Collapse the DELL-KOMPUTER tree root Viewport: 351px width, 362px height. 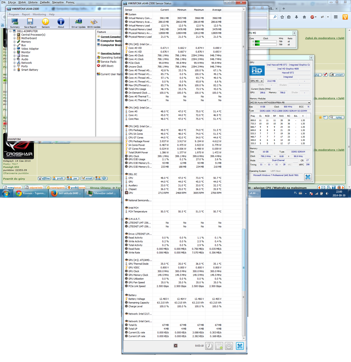pyautogui.click(x=11, y=31)
